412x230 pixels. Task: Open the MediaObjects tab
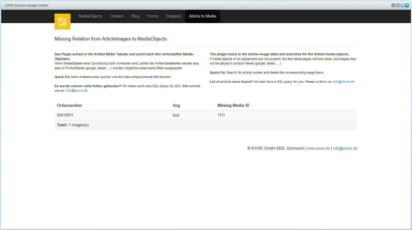coord(90,16)
